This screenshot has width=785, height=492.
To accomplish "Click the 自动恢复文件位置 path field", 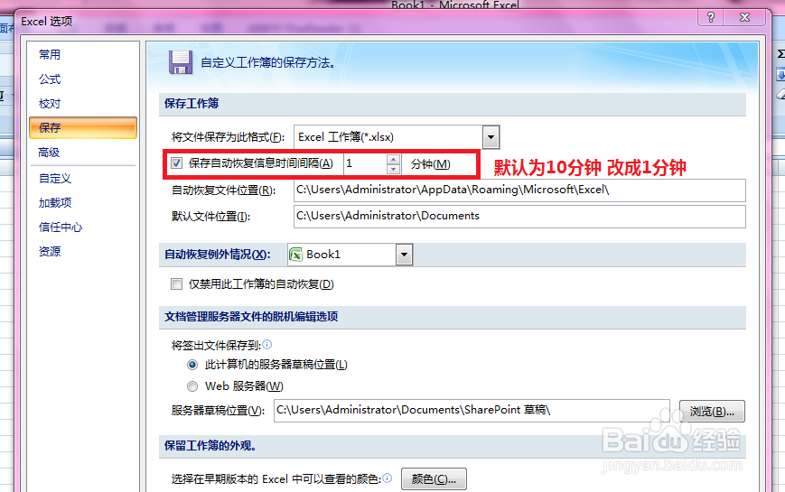I will pos(519,190).
